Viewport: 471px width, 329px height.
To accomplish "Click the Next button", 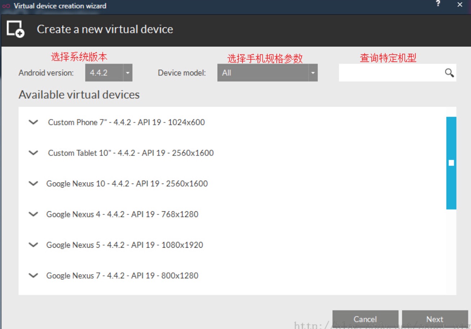I will [435, 319].
